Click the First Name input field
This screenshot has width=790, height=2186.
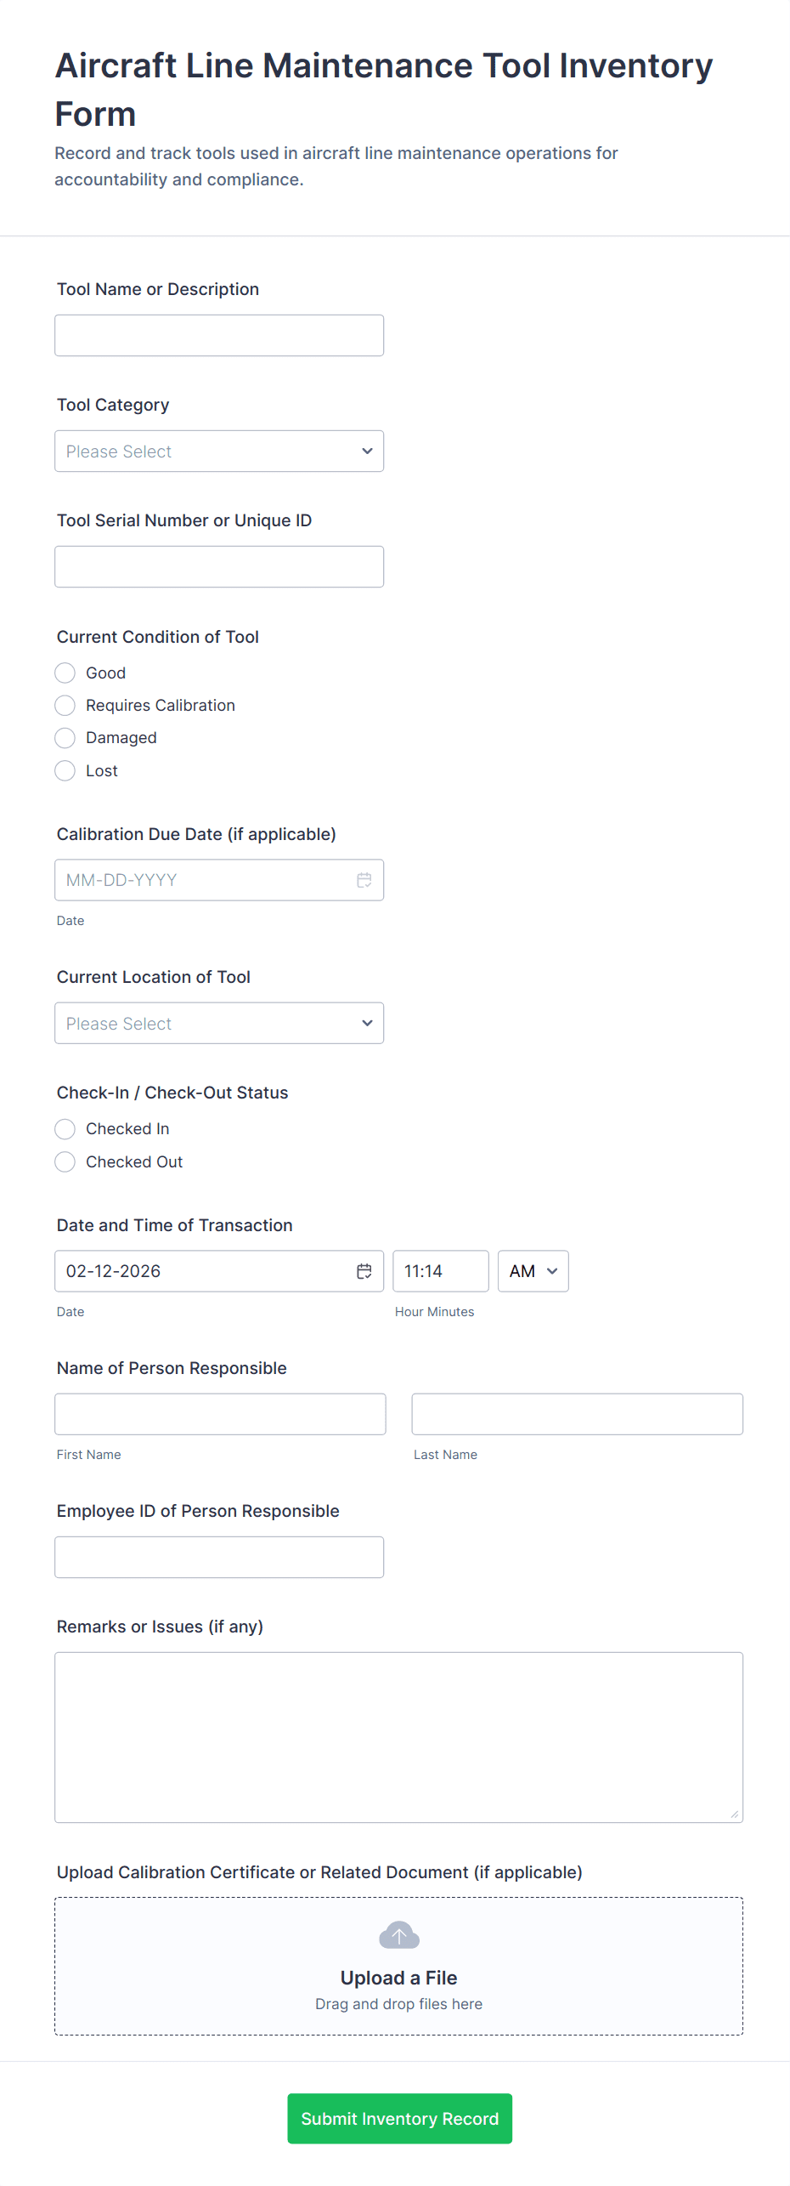220,1414
